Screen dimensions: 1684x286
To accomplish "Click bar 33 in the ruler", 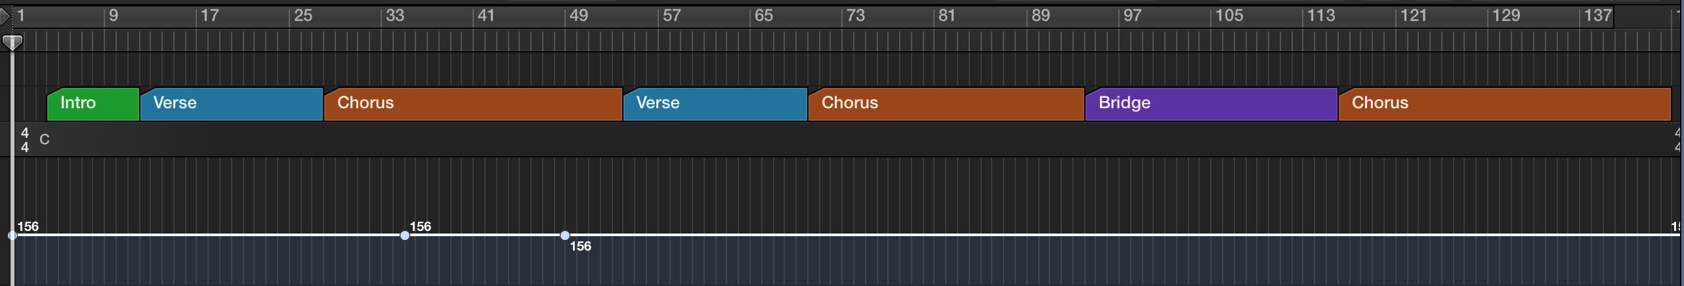I will click(394, 15).
